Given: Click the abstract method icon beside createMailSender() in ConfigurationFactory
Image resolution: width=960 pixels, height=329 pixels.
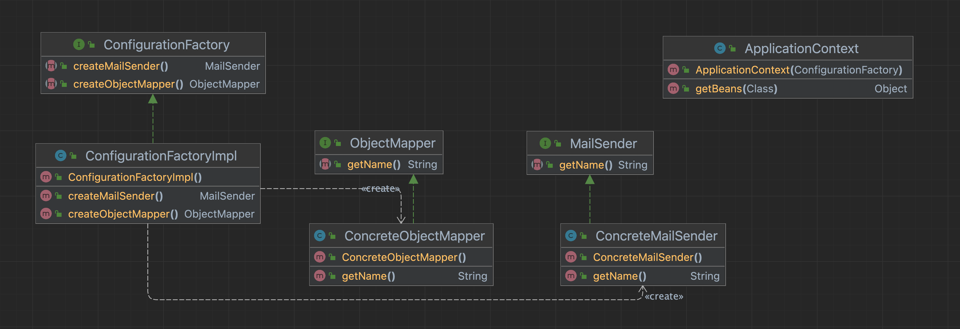Looking at the screenshot, I should 51,66.
